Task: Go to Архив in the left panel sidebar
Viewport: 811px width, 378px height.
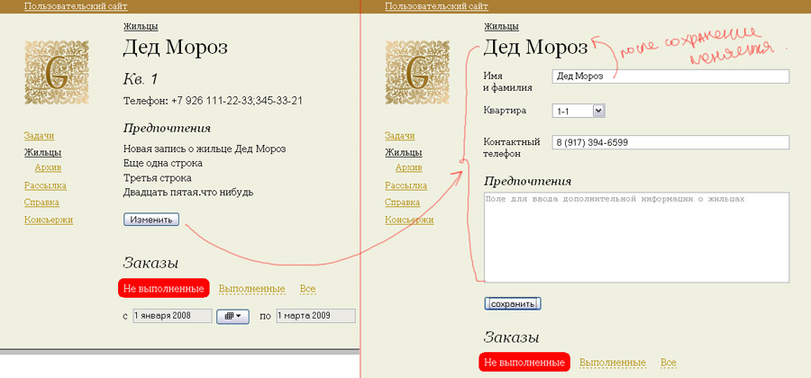Action: click(x=48, y=167)
